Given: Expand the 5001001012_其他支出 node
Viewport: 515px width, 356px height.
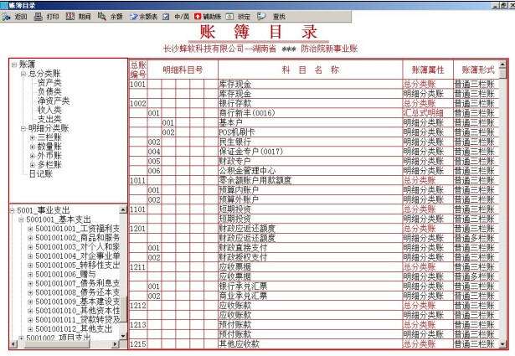Looking at the screenshot, I should pos(30,328).
